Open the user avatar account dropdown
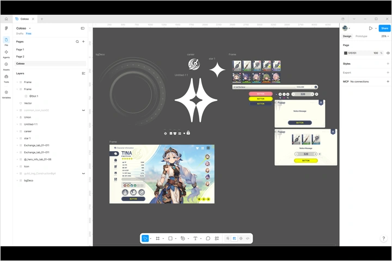392x261 pixels. point(346,28)
